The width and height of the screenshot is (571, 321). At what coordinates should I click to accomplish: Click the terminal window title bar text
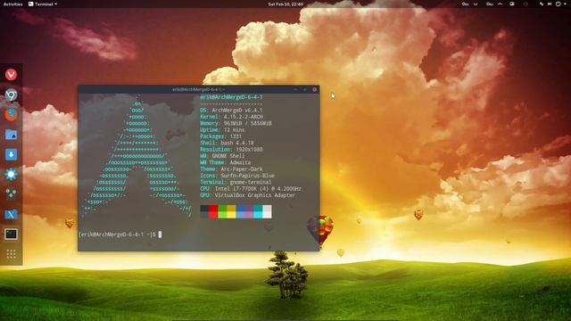coord(198,89)
